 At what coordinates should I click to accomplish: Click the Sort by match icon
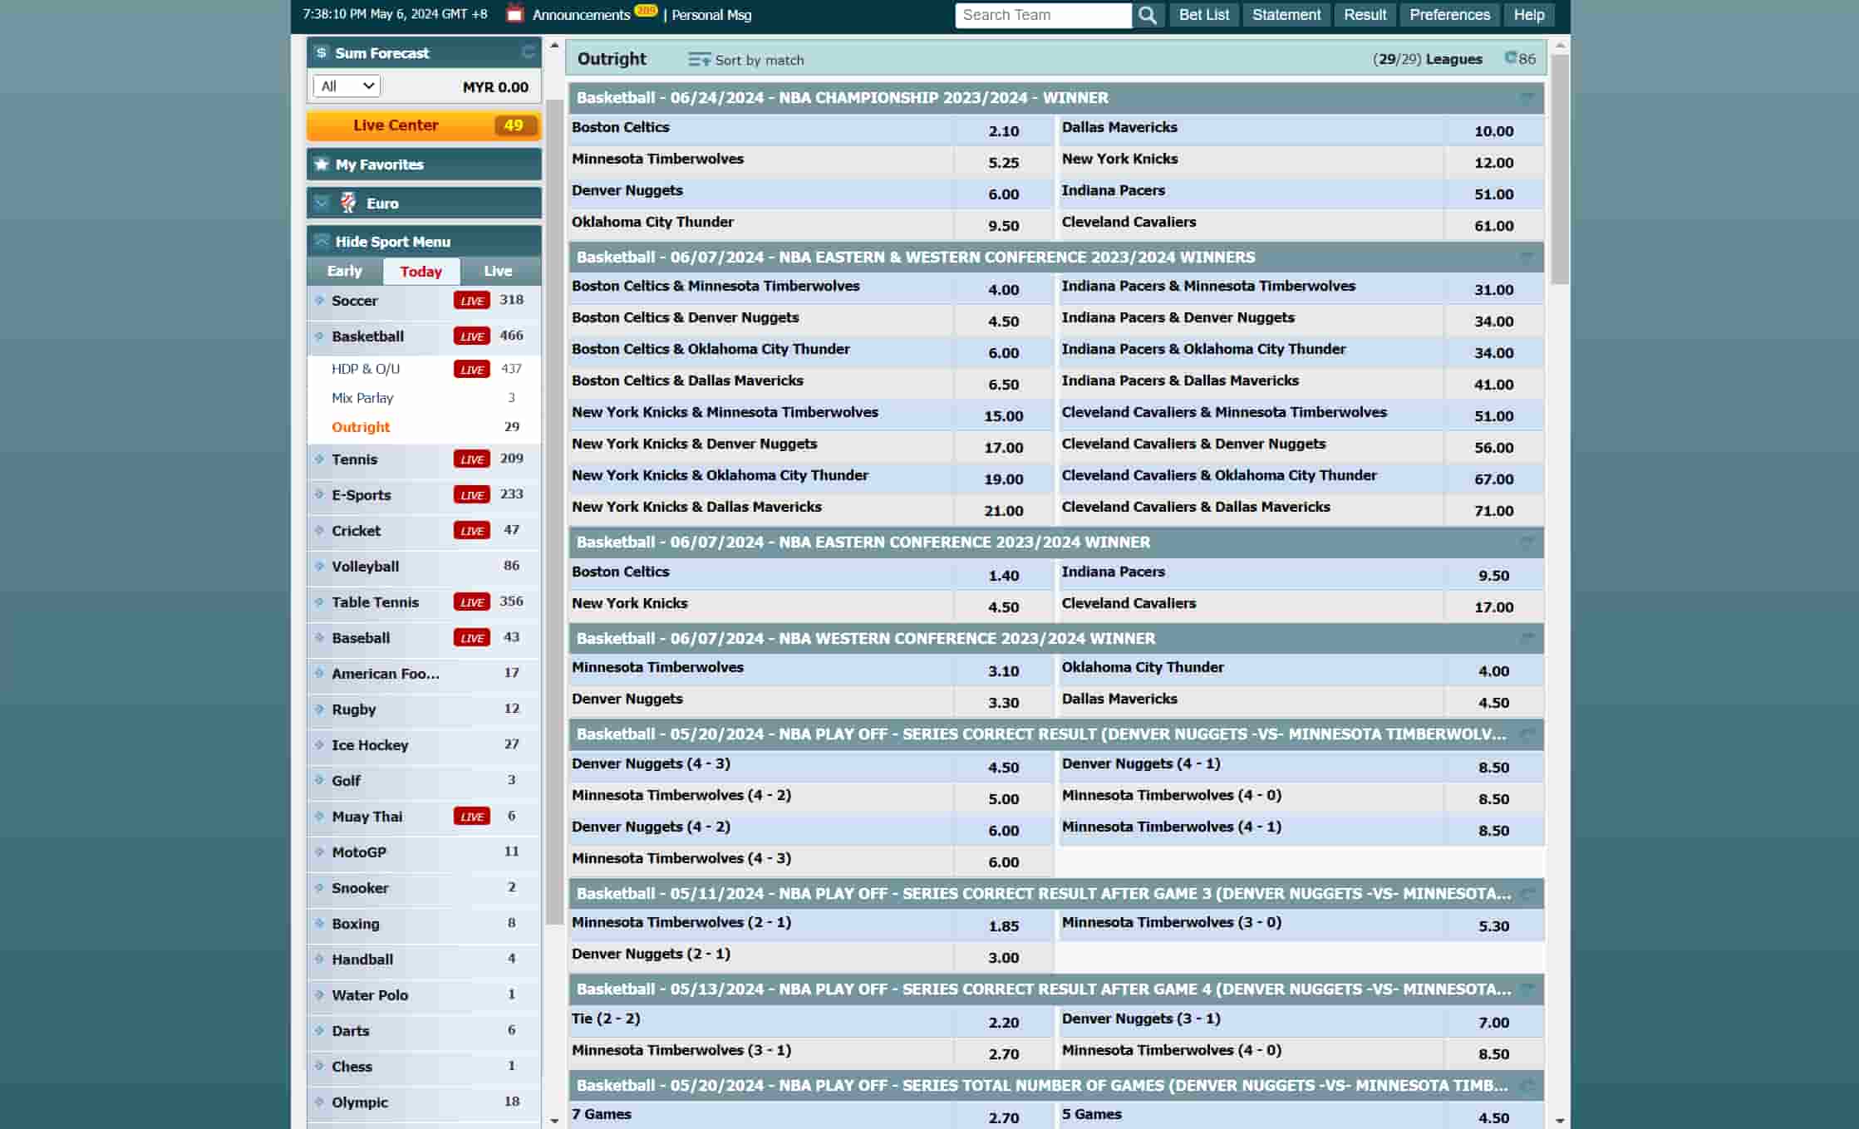click(x=700, y=60)
